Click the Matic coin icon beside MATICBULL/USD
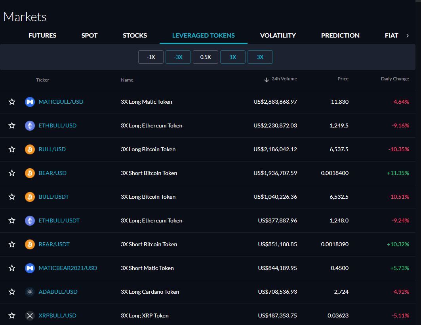421x325 pixels. click(x=30, y=102)
